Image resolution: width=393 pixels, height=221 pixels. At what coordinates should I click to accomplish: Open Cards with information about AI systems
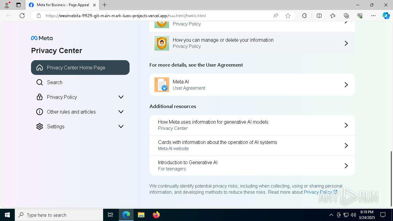(x=252, y=145)
